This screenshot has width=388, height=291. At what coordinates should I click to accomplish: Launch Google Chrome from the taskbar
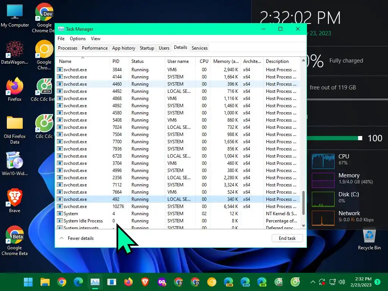point(62,282)
